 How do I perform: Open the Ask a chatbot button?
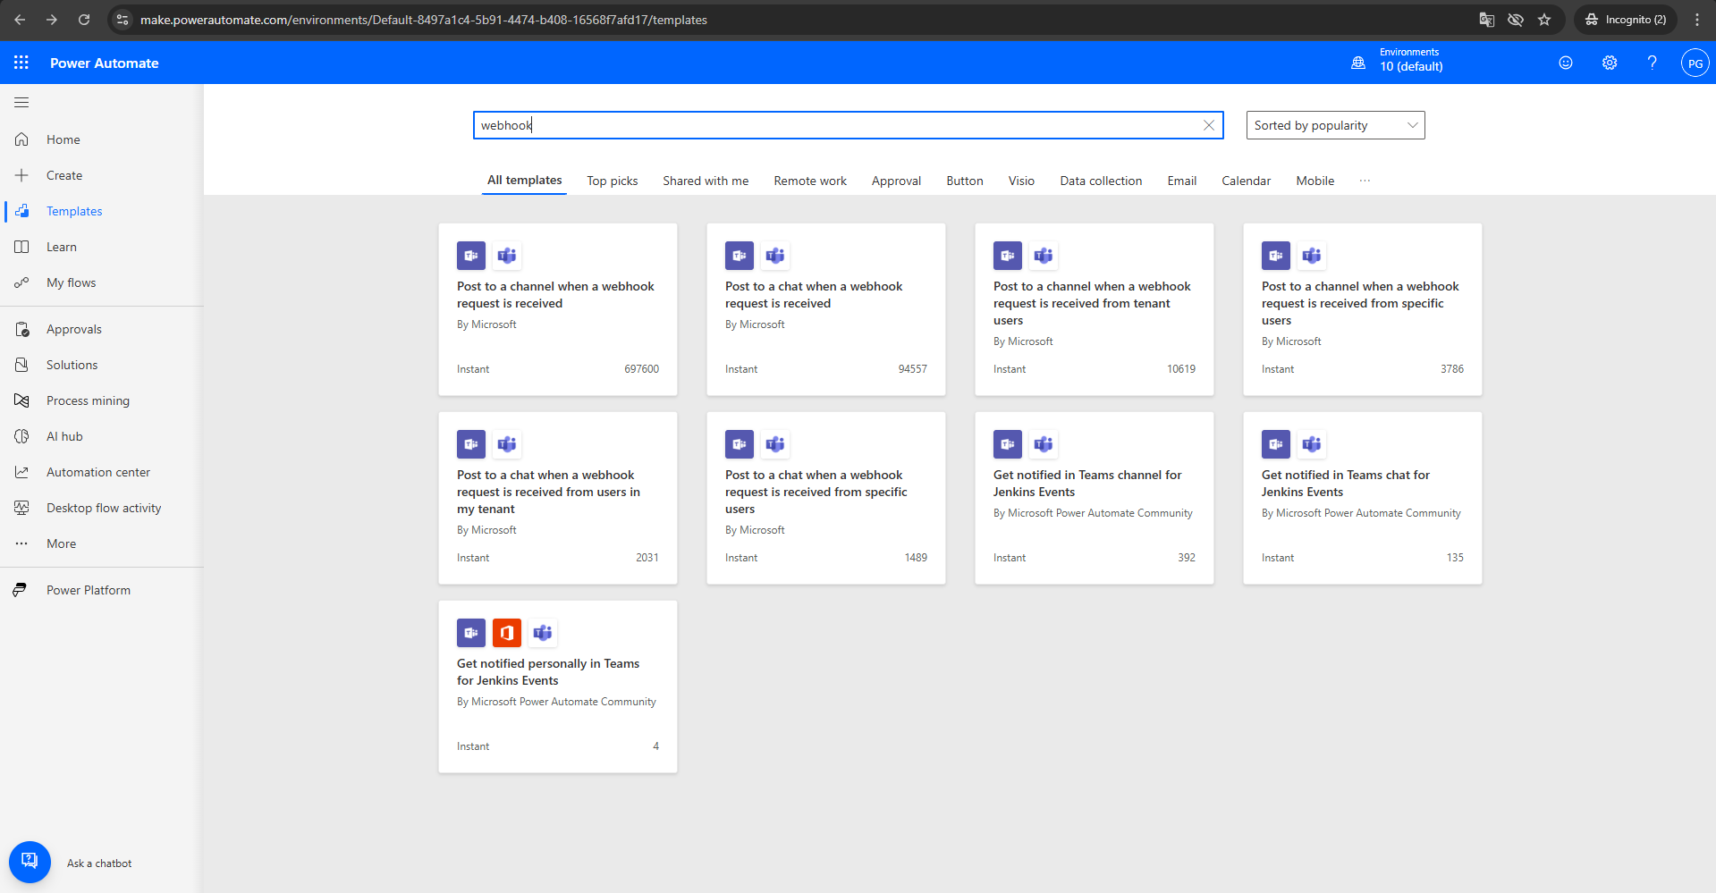pos(30,862)
